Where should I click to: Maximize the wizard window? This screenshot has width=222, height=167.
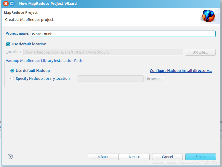tap(12, 3)
